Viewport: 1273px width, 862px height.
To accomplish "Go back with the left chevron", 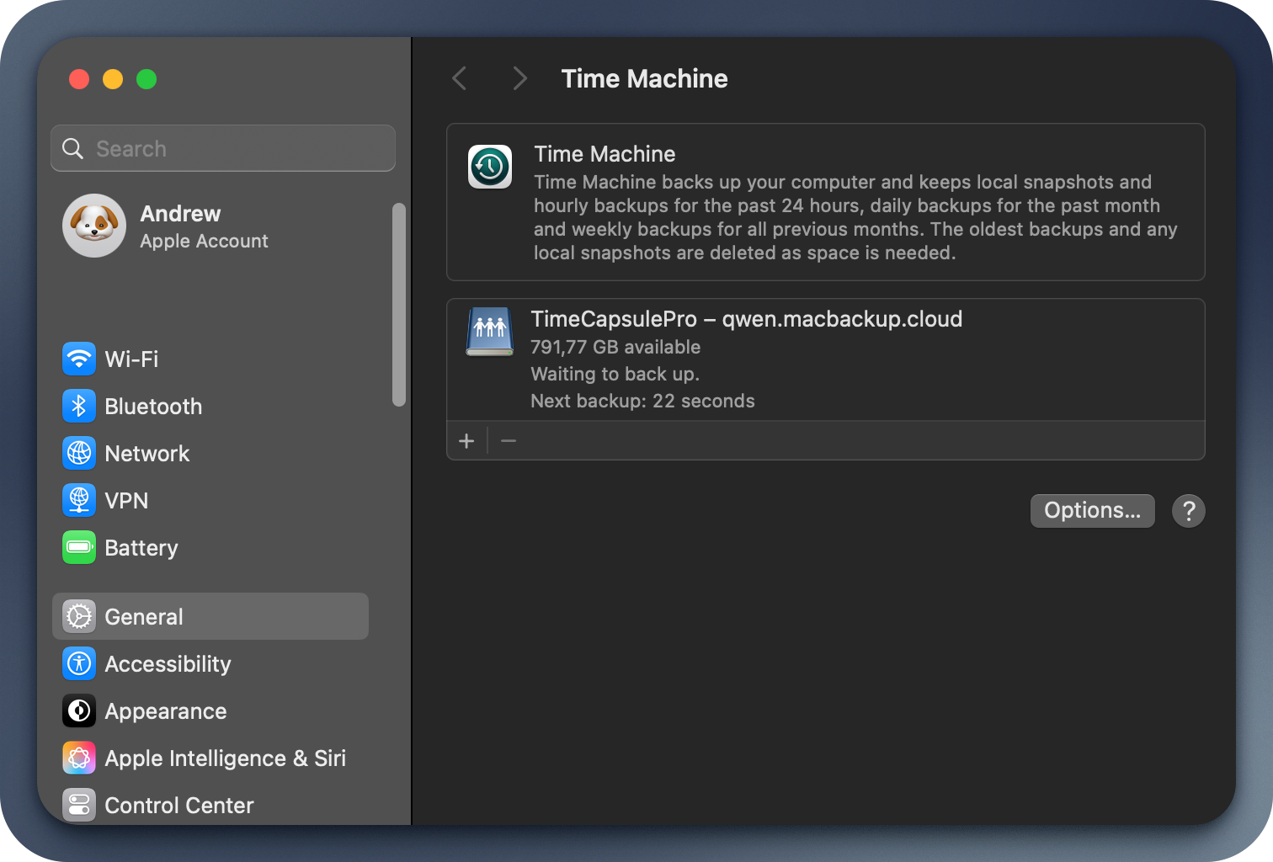I will 460,79.
